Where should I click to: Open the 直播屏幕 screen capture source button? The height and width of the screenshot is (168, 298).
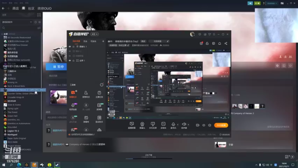click(132, 125)
